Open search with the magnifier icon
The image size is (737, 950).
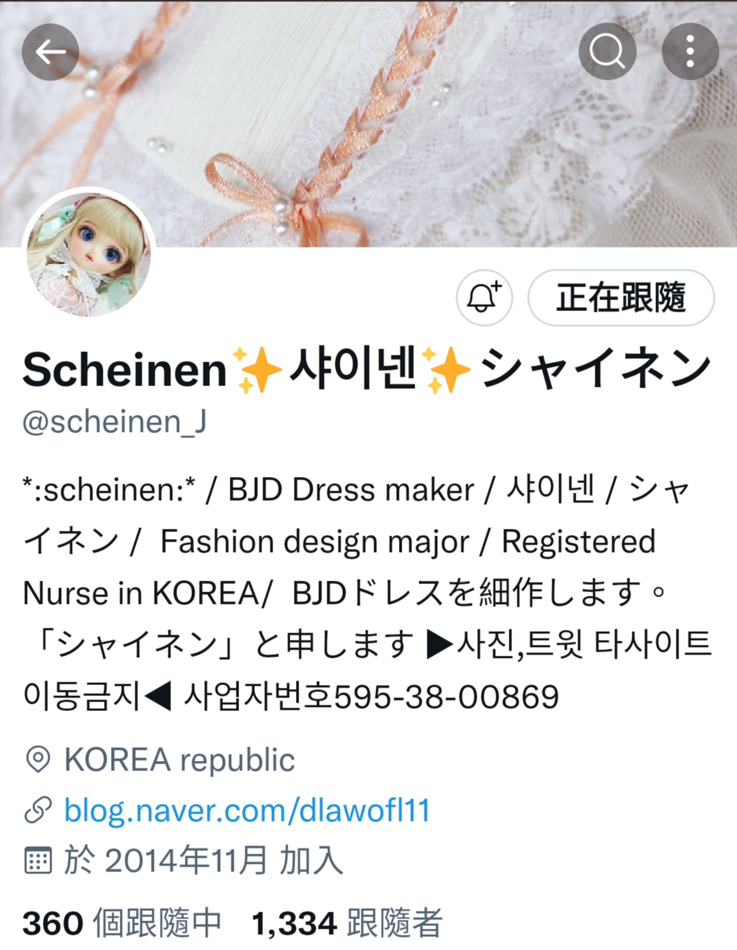pos(607,52)
